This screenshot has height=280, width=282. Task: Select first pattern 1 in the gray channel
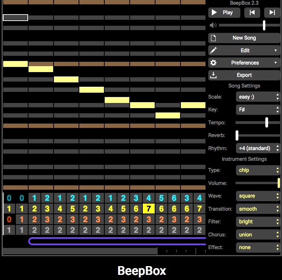[x=9, y=230]
